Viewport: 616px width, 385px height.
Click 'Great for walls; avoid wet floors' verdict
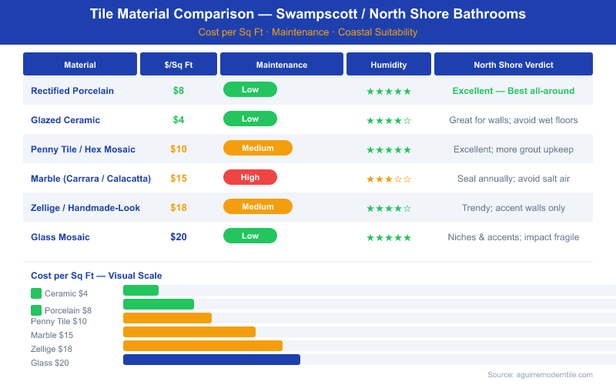click(514, 120)
